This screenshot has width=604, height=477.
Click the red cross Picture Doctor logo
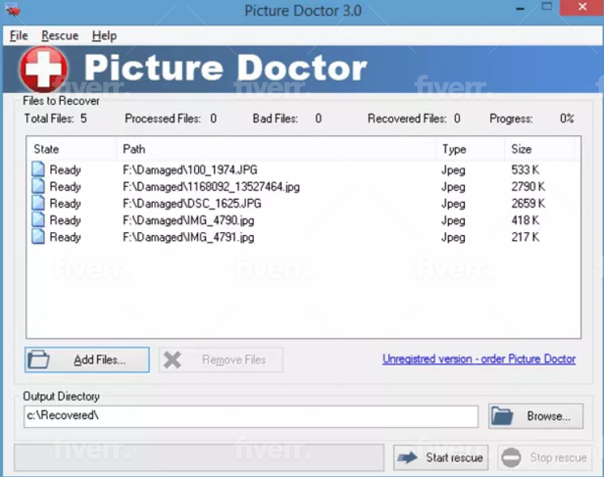44,70
